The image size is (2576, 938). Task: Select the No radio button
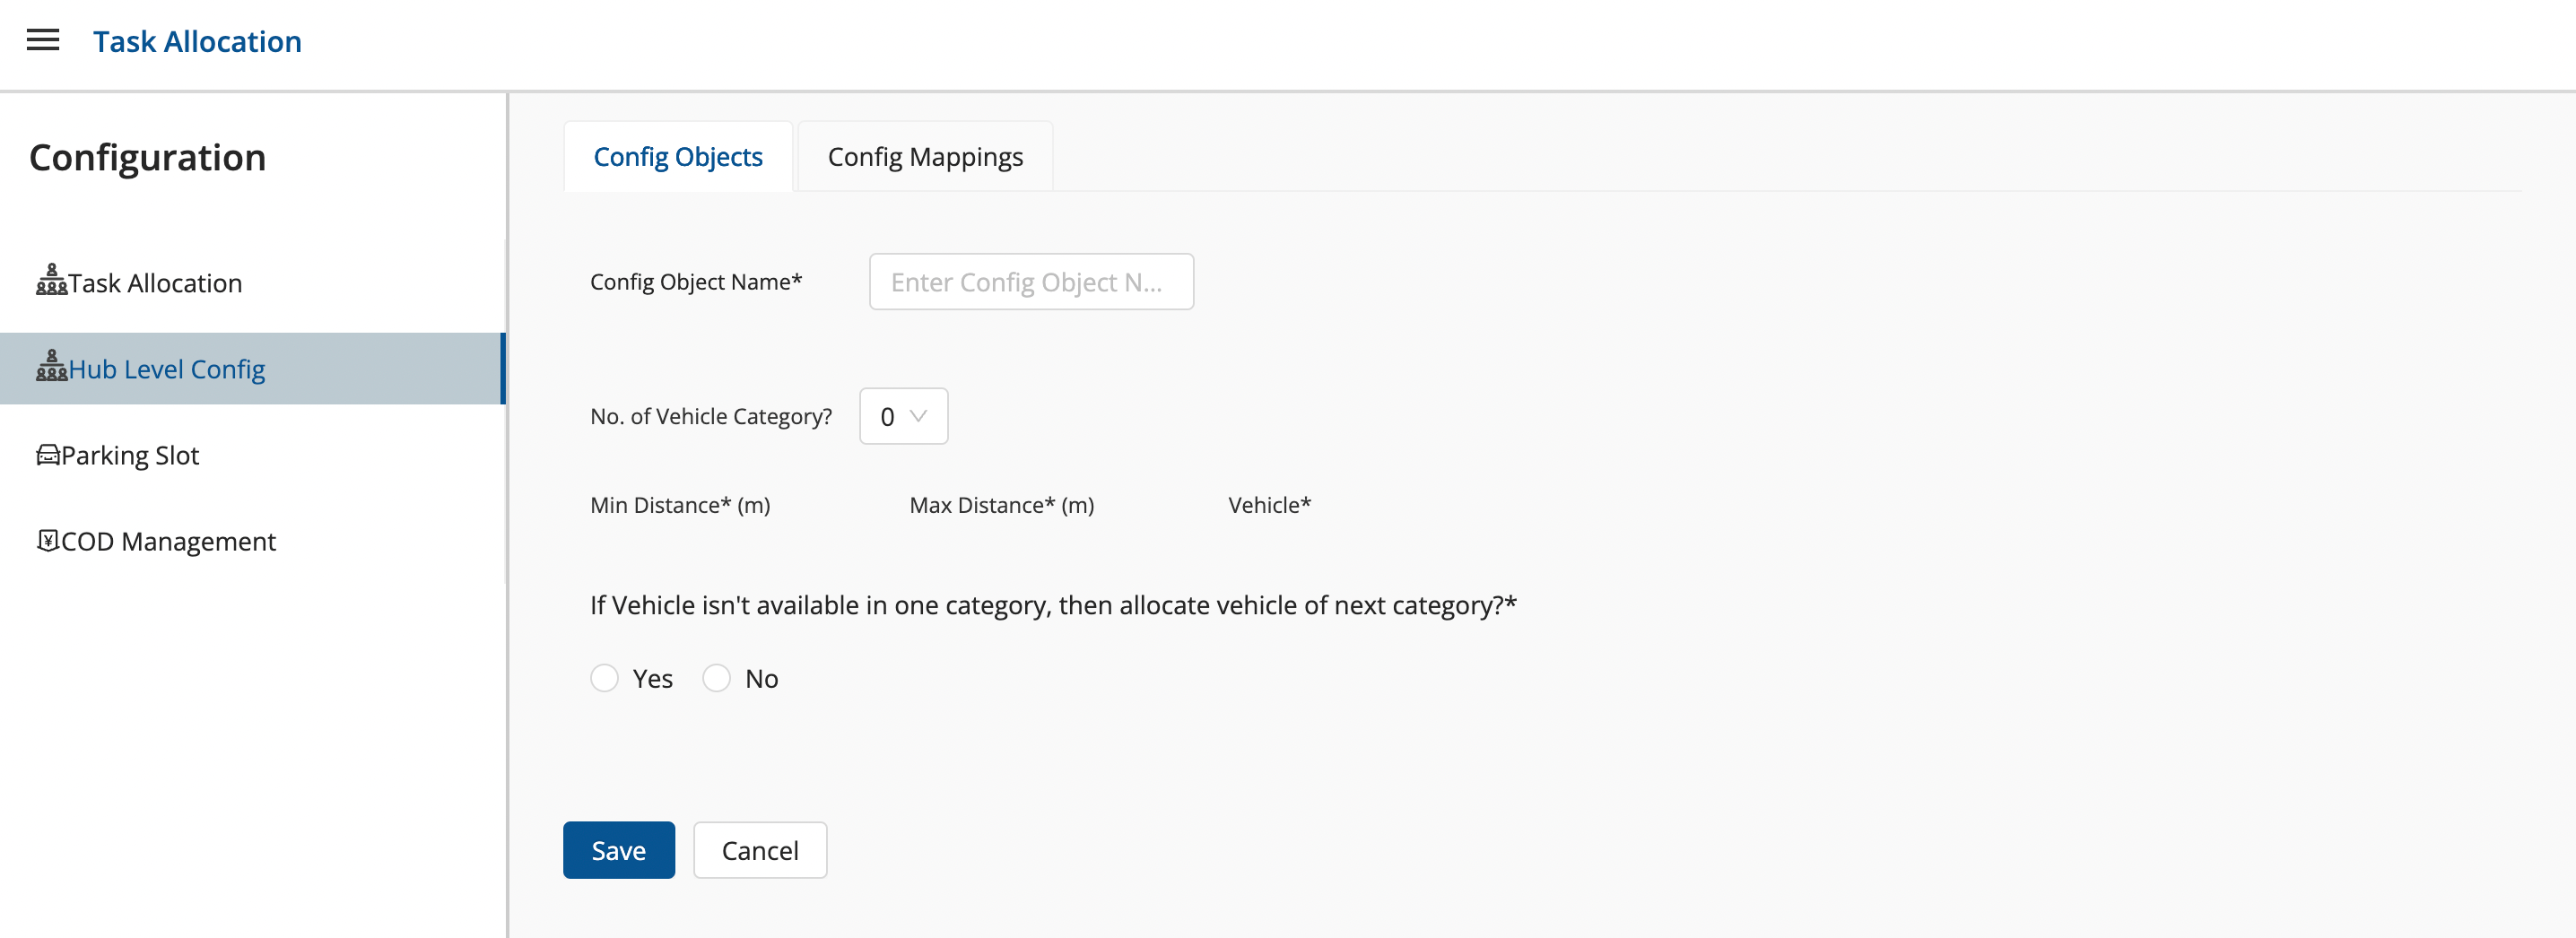[x=716, y=678]
